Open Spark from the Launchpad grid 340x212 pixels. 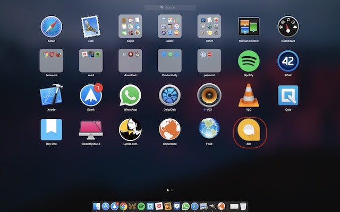coord(91,95)
